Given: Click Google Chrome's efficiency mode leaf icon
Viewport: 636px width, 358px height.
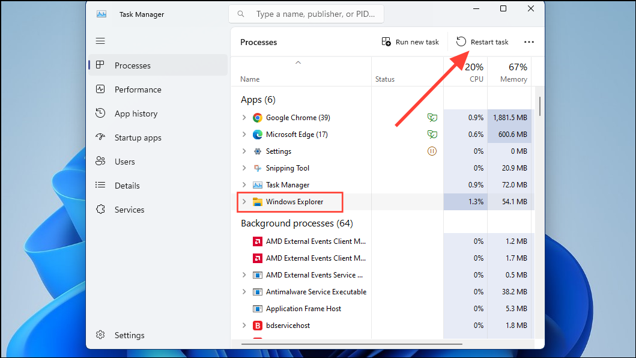Looking at the screenshot, I should pyautogui.click(x=432, y=117).
